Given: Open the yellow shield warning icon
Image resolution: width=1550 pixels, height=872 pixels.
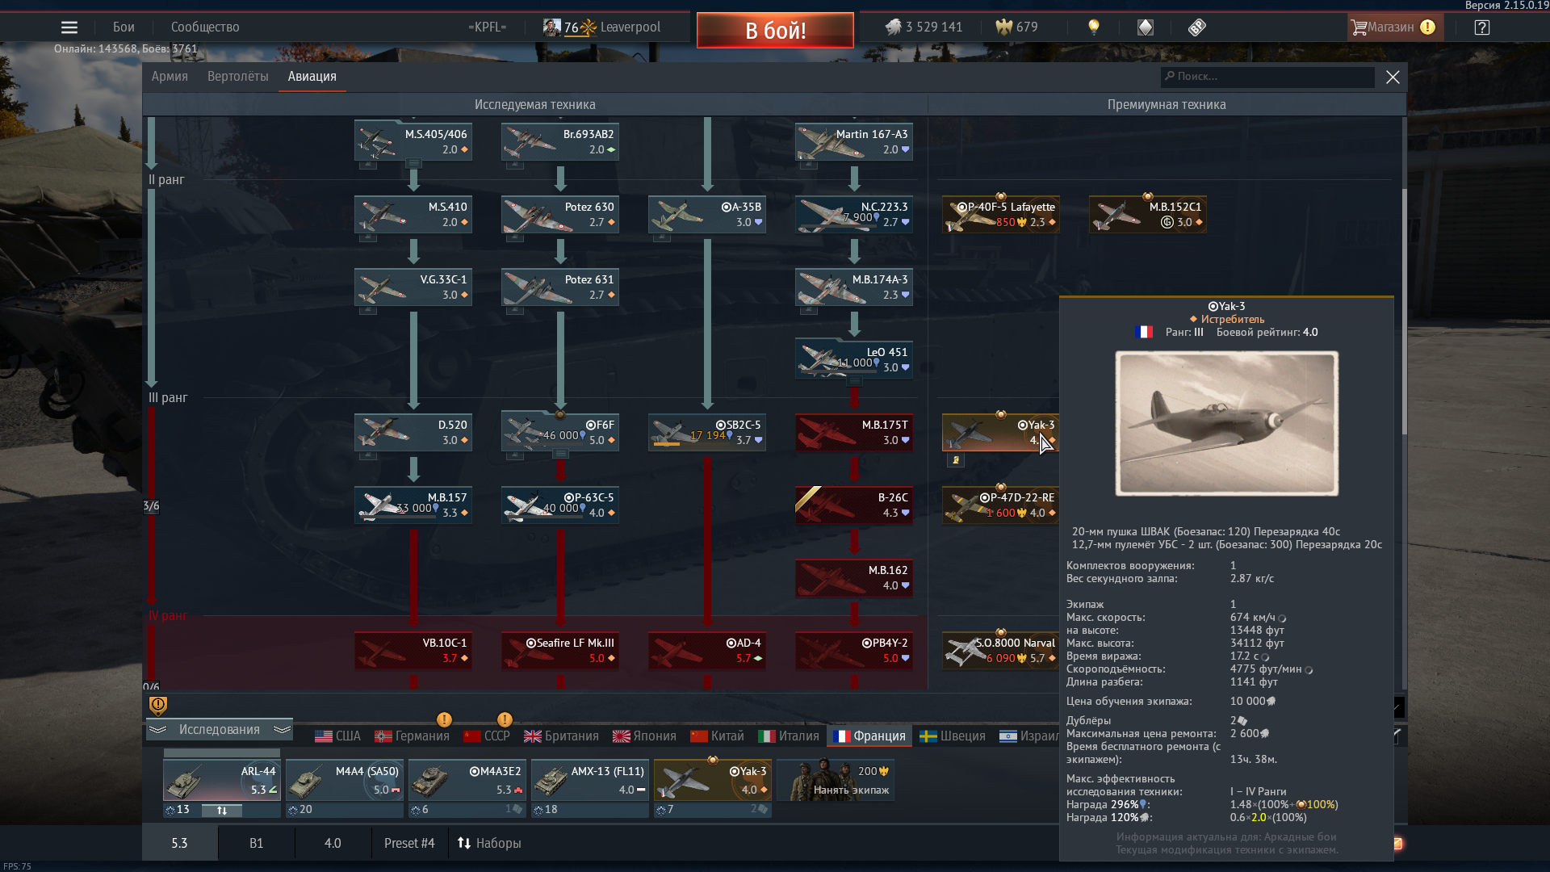Looking at the screenshot, I should tap(158, 706).
